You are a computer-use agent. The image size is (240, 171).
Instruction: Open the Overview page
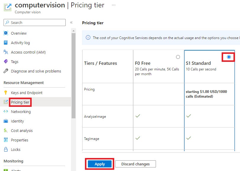(19, 33)
